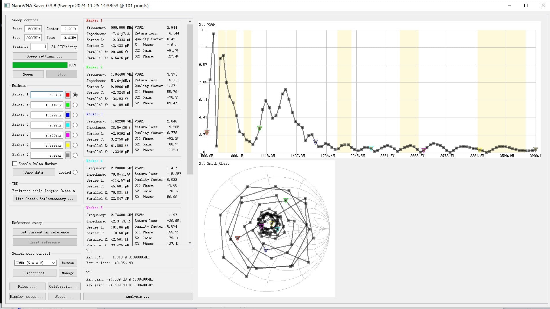
Task: Edit the Marker 4 frequency field showing 2.2GHz
Action: coord(47,125)
